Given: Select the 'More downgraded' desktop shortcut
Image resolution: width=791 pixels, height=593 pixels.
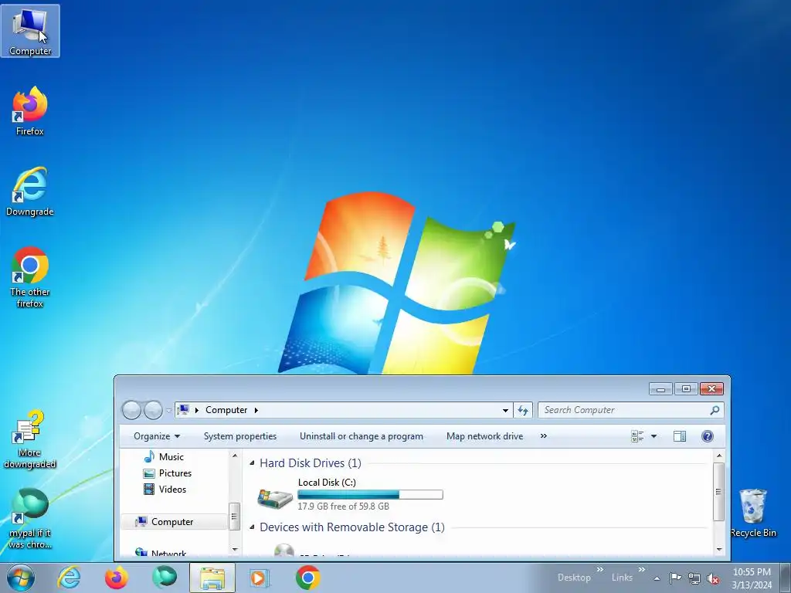Looking at the screenshot, I should (30, 439).
